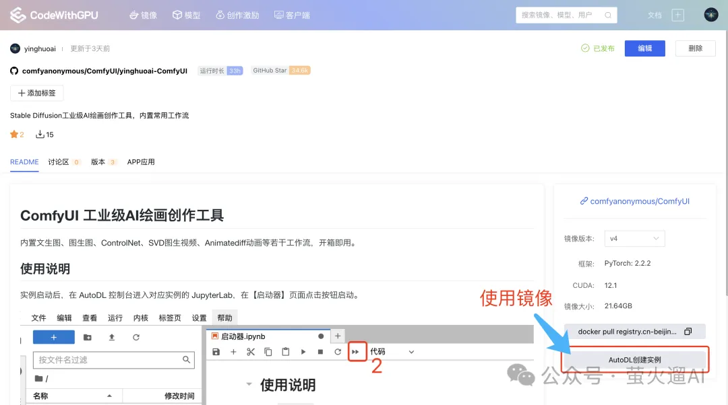Open the 标签页 menu in JupyterLab image
The width and height of the screenshot is (728, 405).
coord(170,318)
